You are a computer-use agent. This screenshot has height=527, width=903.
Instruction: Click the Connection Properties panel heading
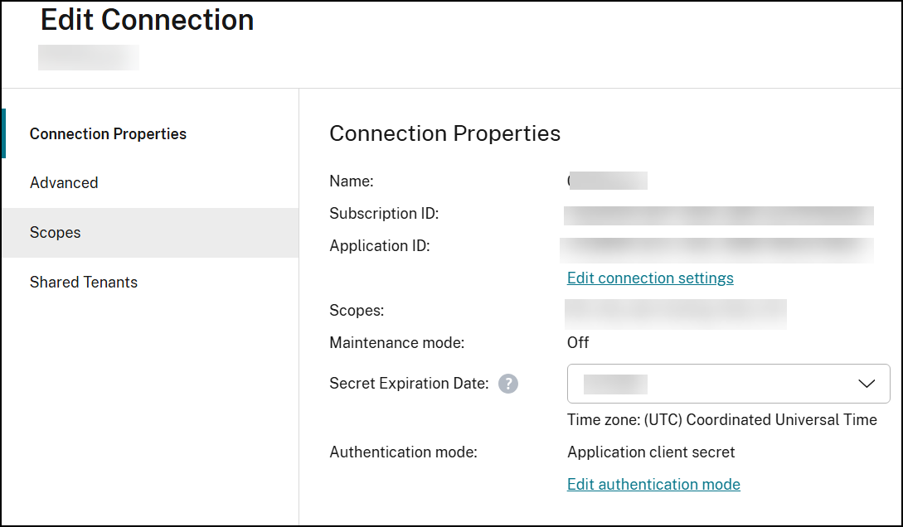444,133
